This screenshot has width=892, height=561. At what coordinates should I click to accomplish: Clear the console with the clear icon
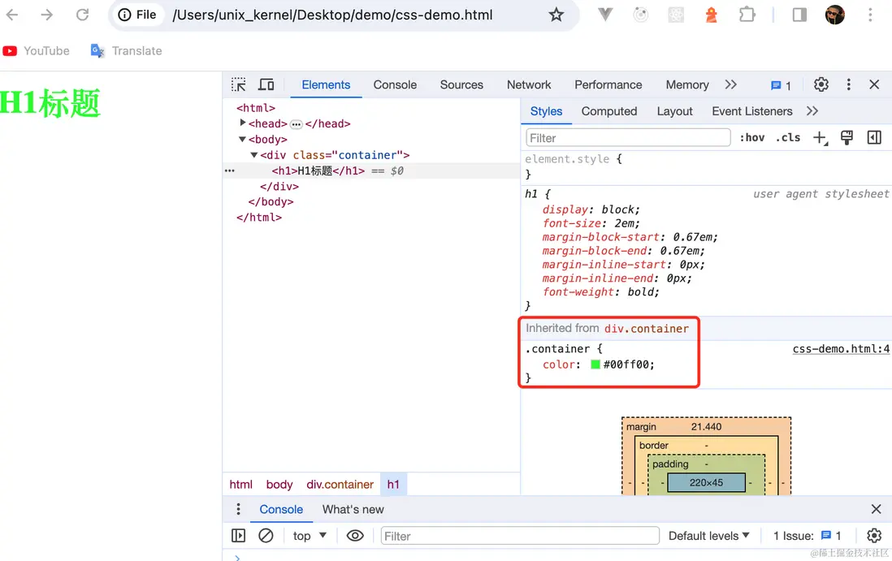pos(266,536)
